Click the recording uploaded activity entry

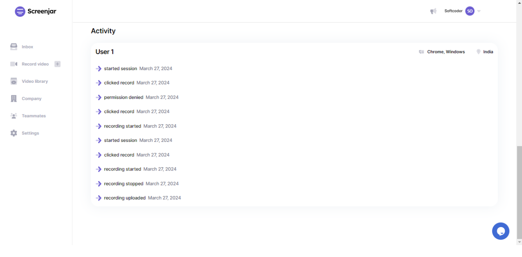(125, 198)
